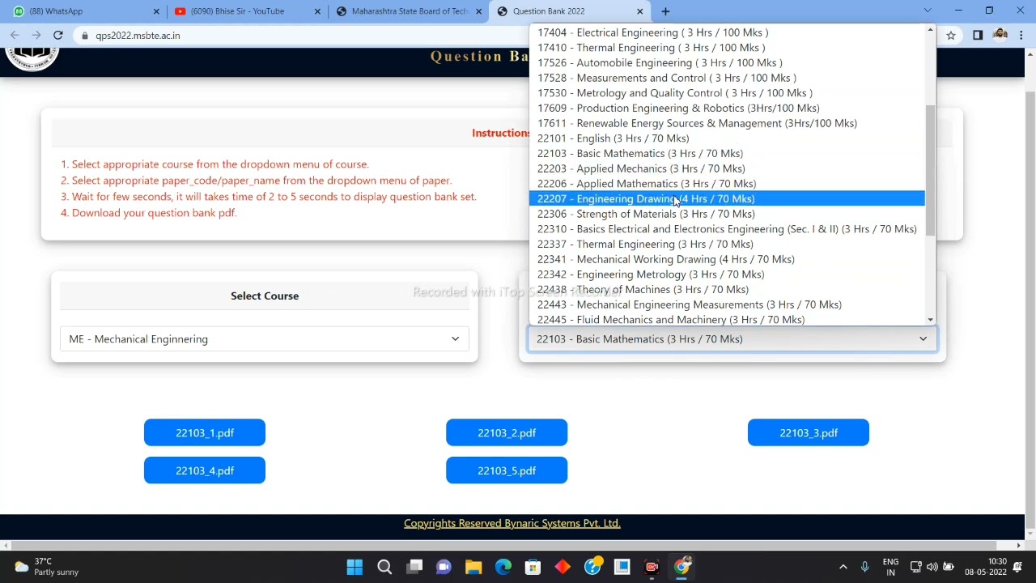The image size is (1036, 583).
Task: Bookmark this page with the star icon
Action: [951, 36]
